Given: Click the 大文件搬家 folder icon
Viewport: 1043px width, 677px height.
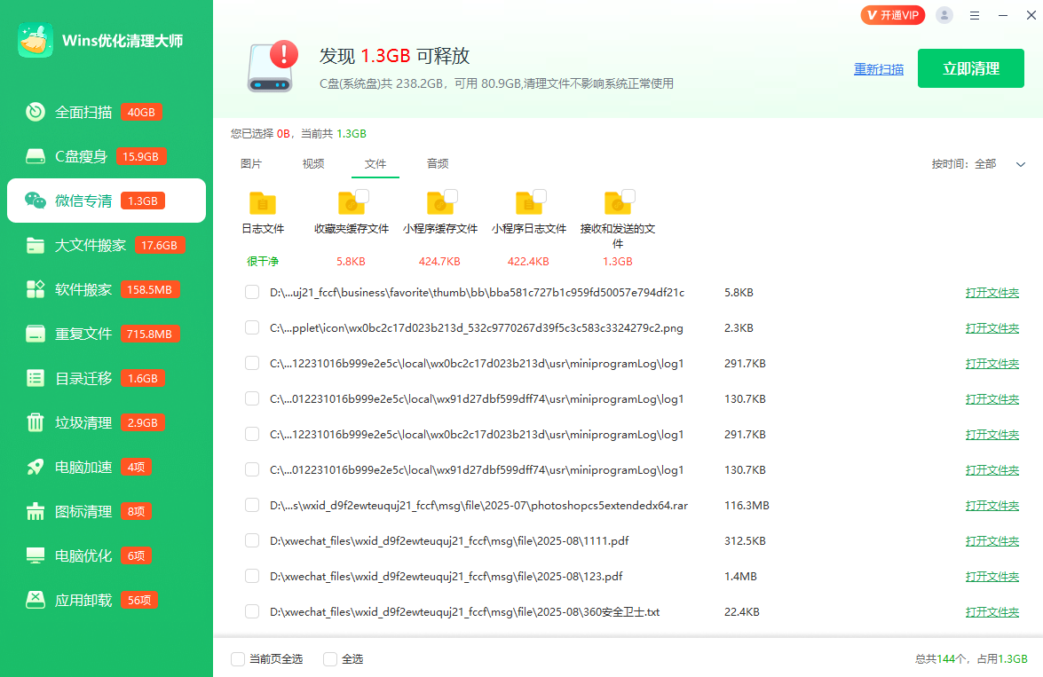Looking at the screenshot, I should pyautogui.click(x=36, y=245).
